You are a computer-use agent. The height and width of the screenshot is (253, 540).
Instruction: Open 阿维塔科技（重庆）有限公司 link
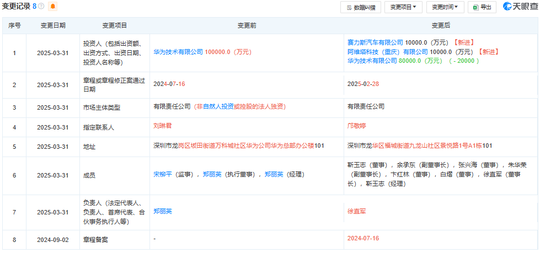(x=388, y=52)
